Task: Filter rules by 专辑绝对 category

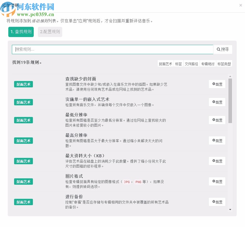Action: 208,64
